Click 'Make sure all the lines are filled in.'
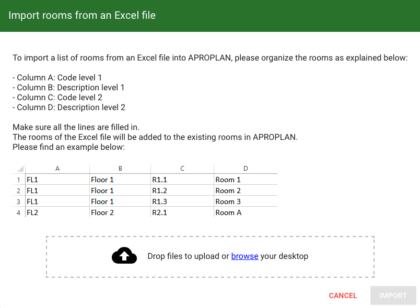Image resolution: width=420 pixels, height=308 pixels. pos(76,127)
